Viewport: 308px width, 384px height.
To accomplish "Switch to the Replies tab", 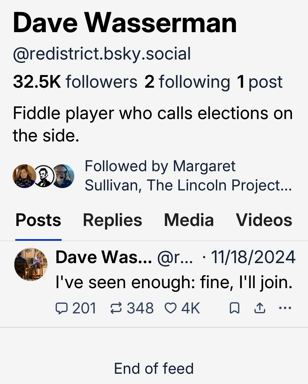I will click(x=112, y=220).
